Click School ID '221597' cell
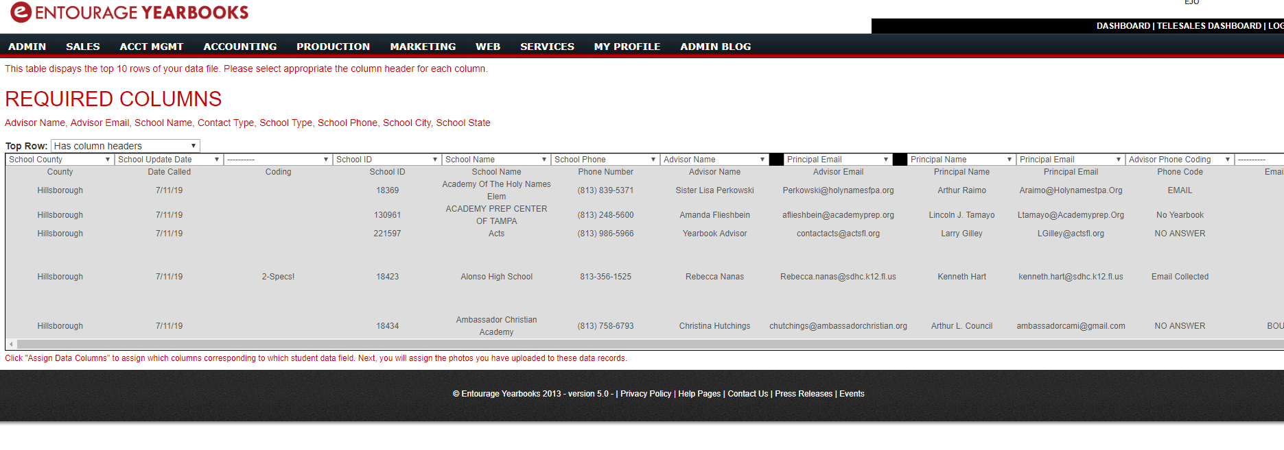The image size is (1284, 450). pos(387,234)
